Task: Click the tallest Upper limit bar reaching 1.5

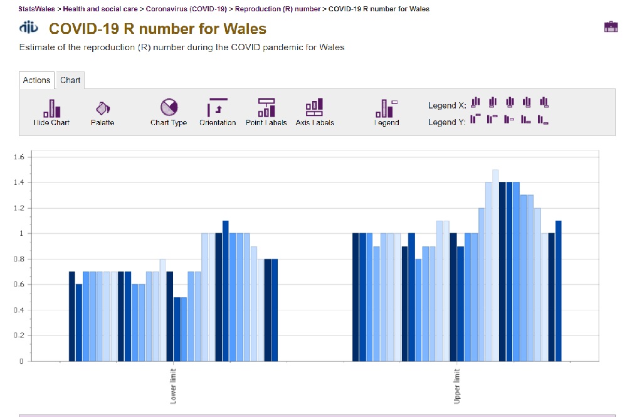Action: [x=495, y=265]
